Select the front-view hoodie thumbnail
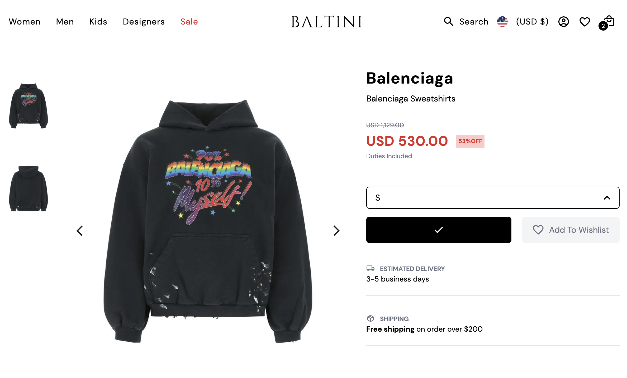This screenshot has height=378, width=627. pos(28,106)
